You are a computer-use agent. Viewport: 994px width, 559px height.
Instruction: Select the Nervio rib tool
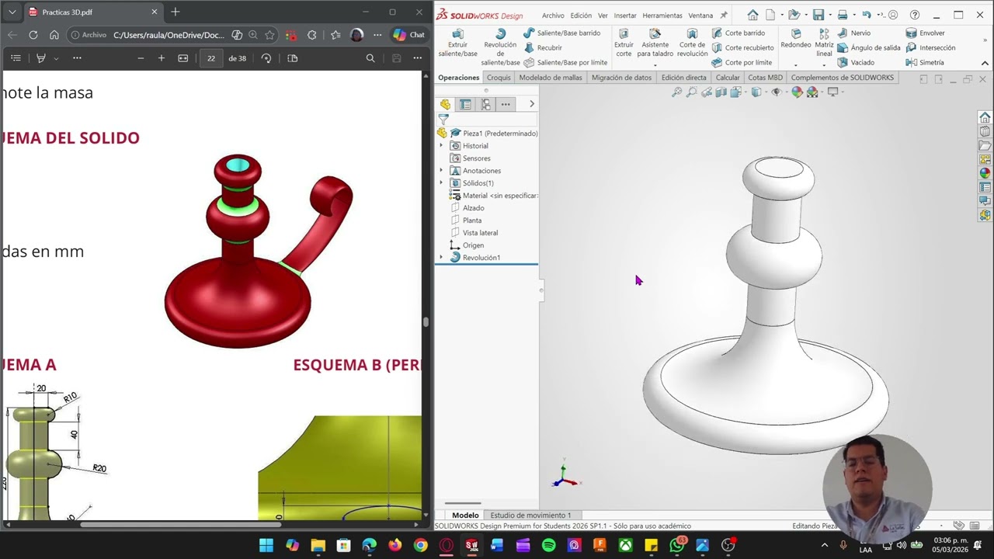tap(853, 33)
